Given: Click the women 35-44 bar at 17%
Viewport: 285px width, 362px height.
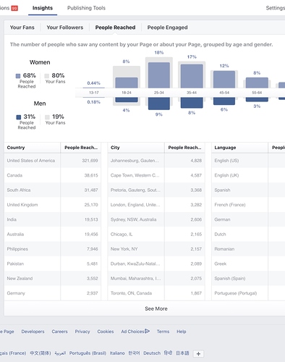Looking at the screenshot, I should click(192, 76).
